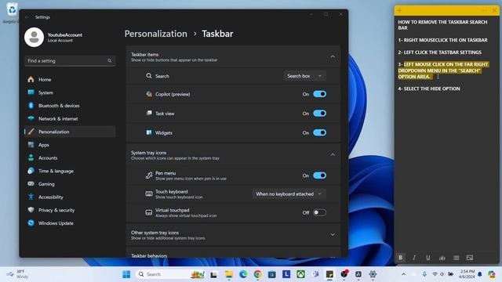Turn off the Task view toggle
Image resolution: width=502 pixels, height=282 pixels.
[319, 113]
